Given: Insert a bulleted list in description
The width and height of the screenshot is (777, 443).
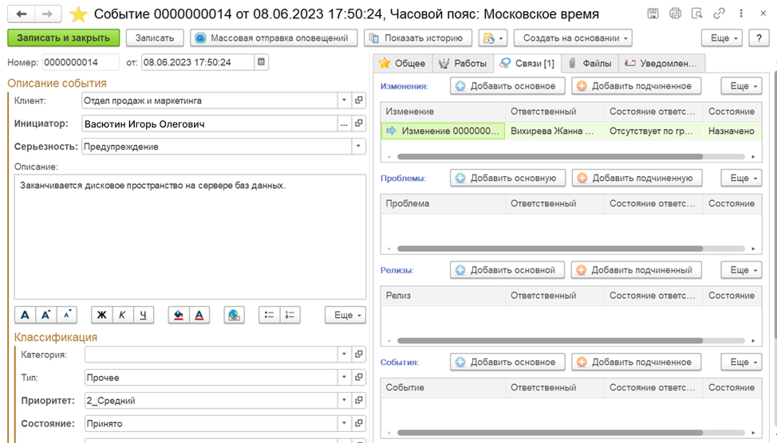Looking at the screenshot, I should [270, 315].
